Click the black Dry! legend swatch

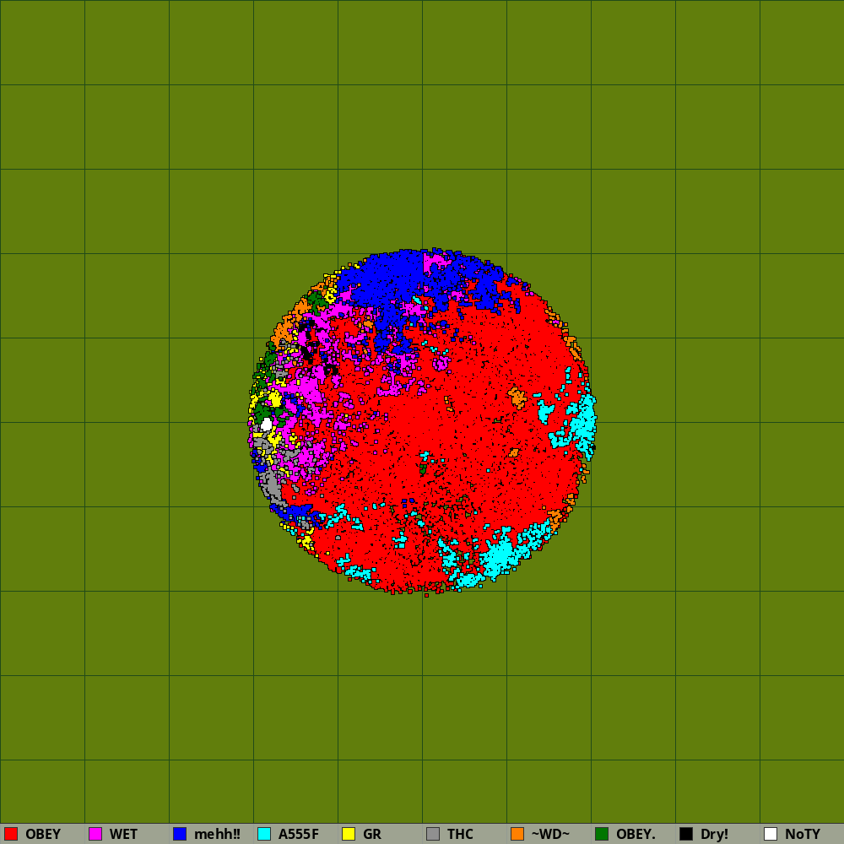pyautogui.click(x=686, y=834)
